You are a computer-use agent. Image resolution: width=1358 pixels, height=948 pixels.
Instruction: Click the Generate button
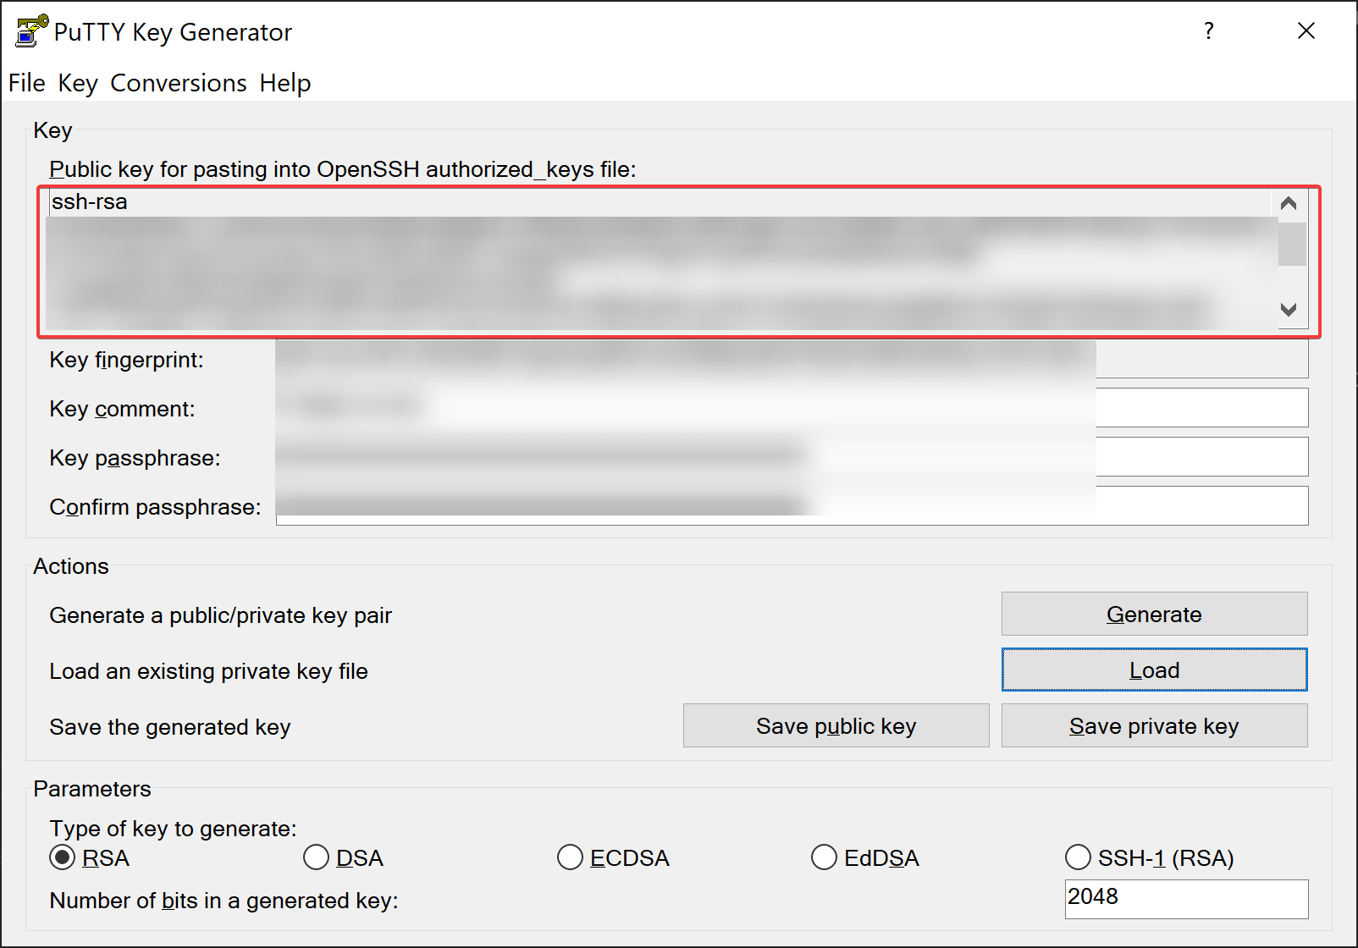(1154, 614)
